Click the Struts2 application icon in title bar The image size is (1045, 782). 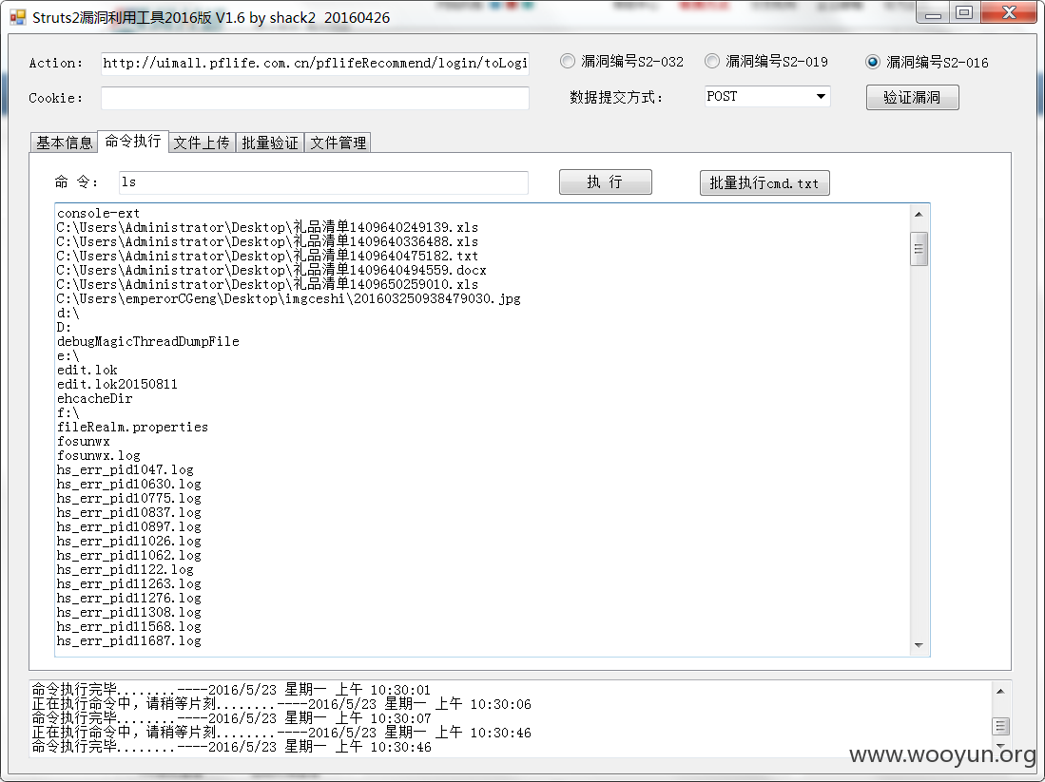tap(18, 17)
